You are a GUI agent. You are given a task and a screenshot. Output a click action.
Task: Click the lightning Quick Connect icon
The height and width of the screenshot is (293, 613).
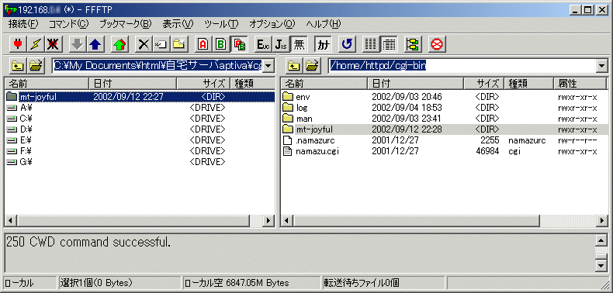[35, 44]
